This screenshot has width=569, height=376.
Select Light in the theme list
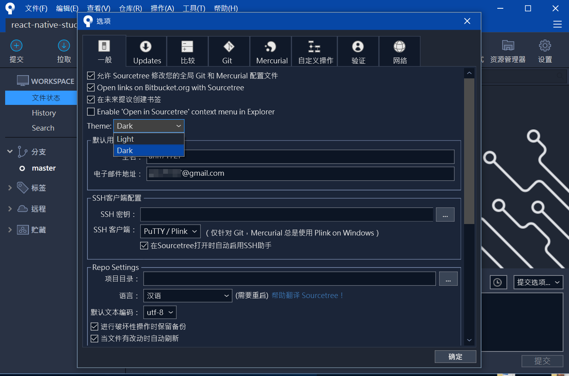point(149,139)
